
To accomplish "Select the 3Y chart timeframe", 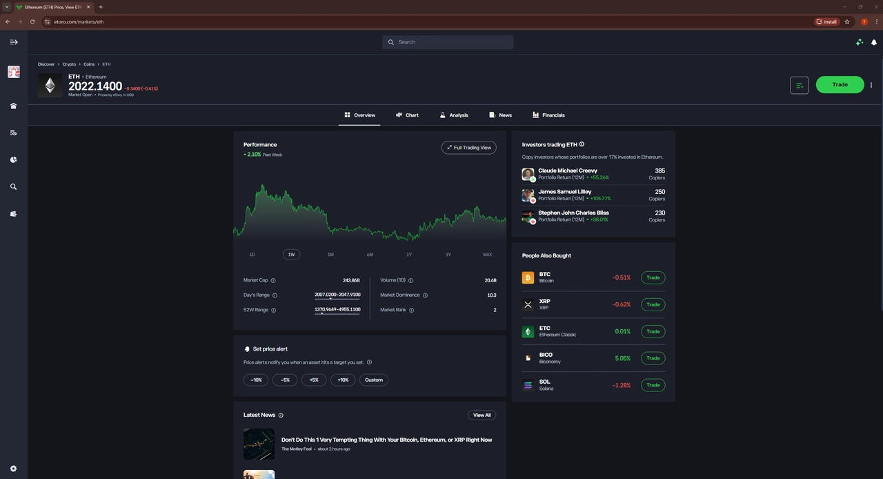I will (448, 255).
